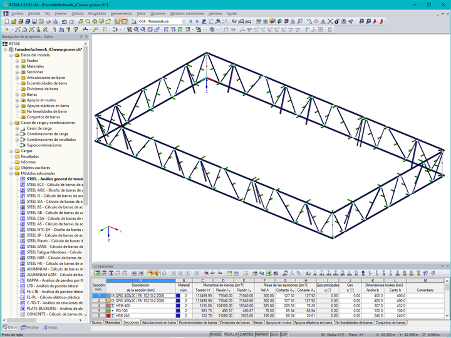The height and width of the screenshot is (338, 451).
Task: Collapse the Módulos adicionales tree node
Action: click(x=11, y=173)
